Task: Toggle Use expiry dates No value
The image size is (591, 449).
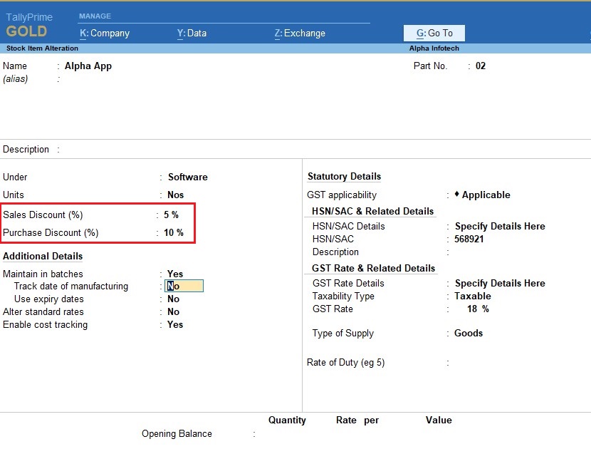Action: coord(174,299)
